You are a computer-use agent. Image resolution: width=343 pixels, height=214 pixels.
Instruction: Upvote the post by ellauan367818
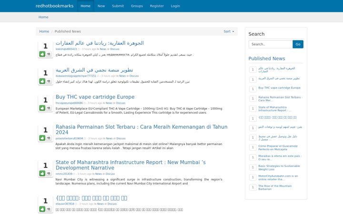pos(42,209)
